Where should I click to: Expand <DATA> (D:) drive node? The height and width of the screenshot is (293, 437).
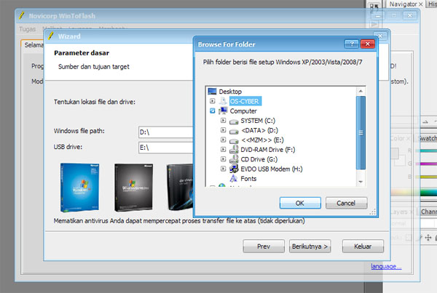coord(223,130)
